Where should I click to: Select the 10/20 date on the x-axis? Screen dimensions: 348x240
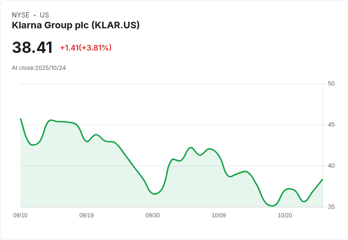[x=285, y=215]
